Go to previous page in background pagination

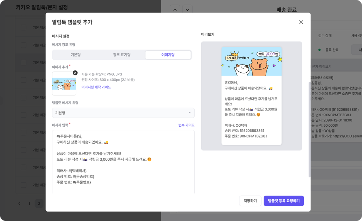point(19,203)
